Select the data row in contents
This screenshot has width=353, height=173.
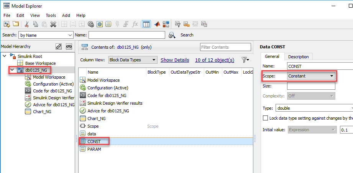pos(166,134)
